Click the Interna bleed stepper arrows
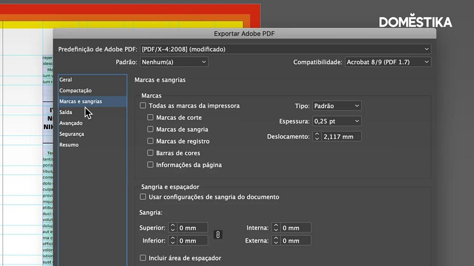This screenshot has height=266, width=474. tap(276, 228)
